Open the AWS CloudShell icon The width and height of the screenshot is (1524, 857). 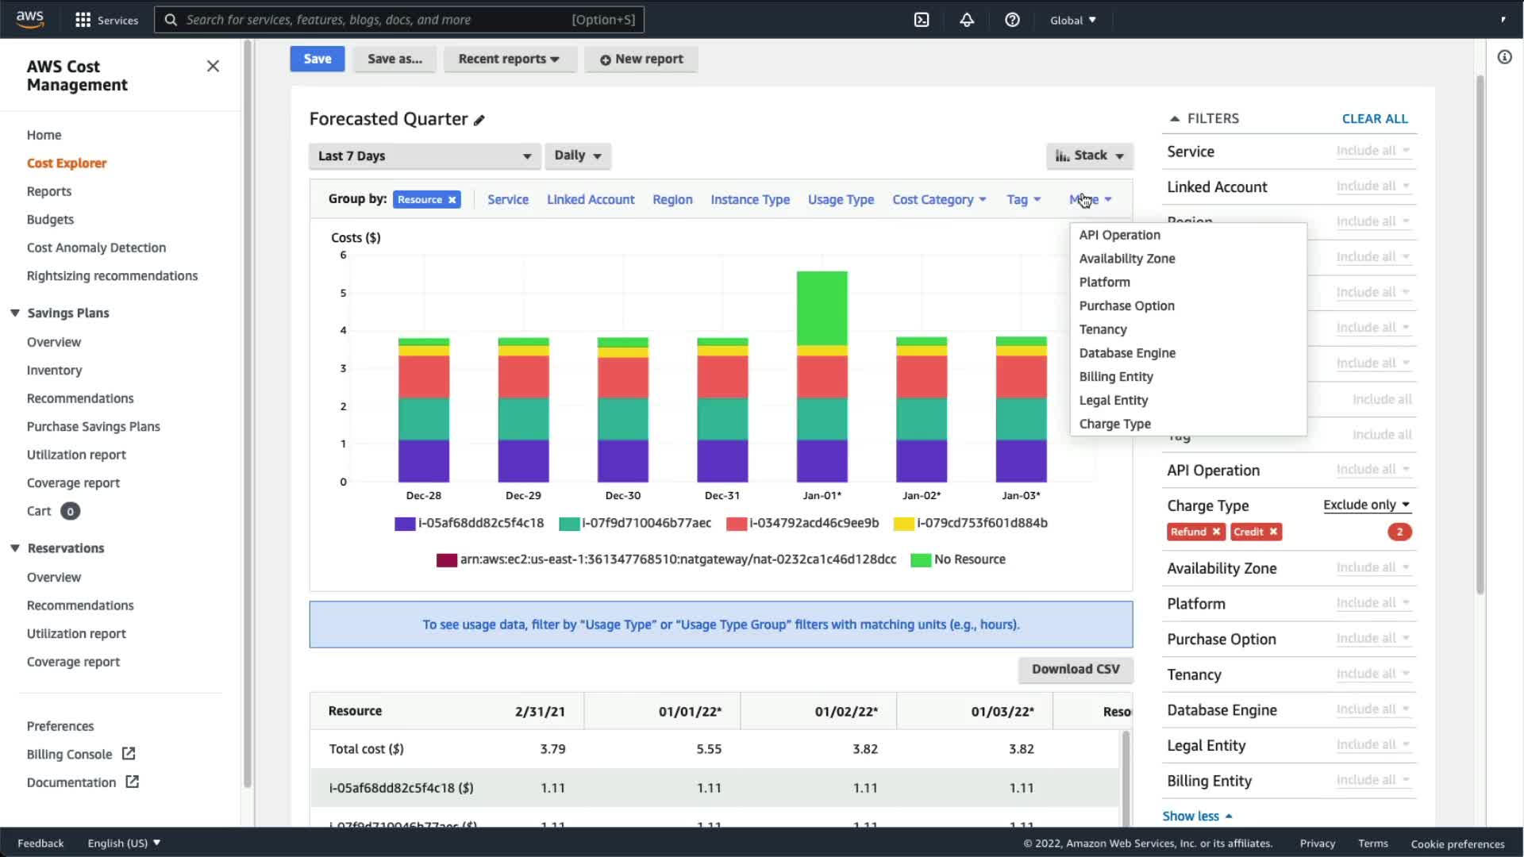[922, 20]
